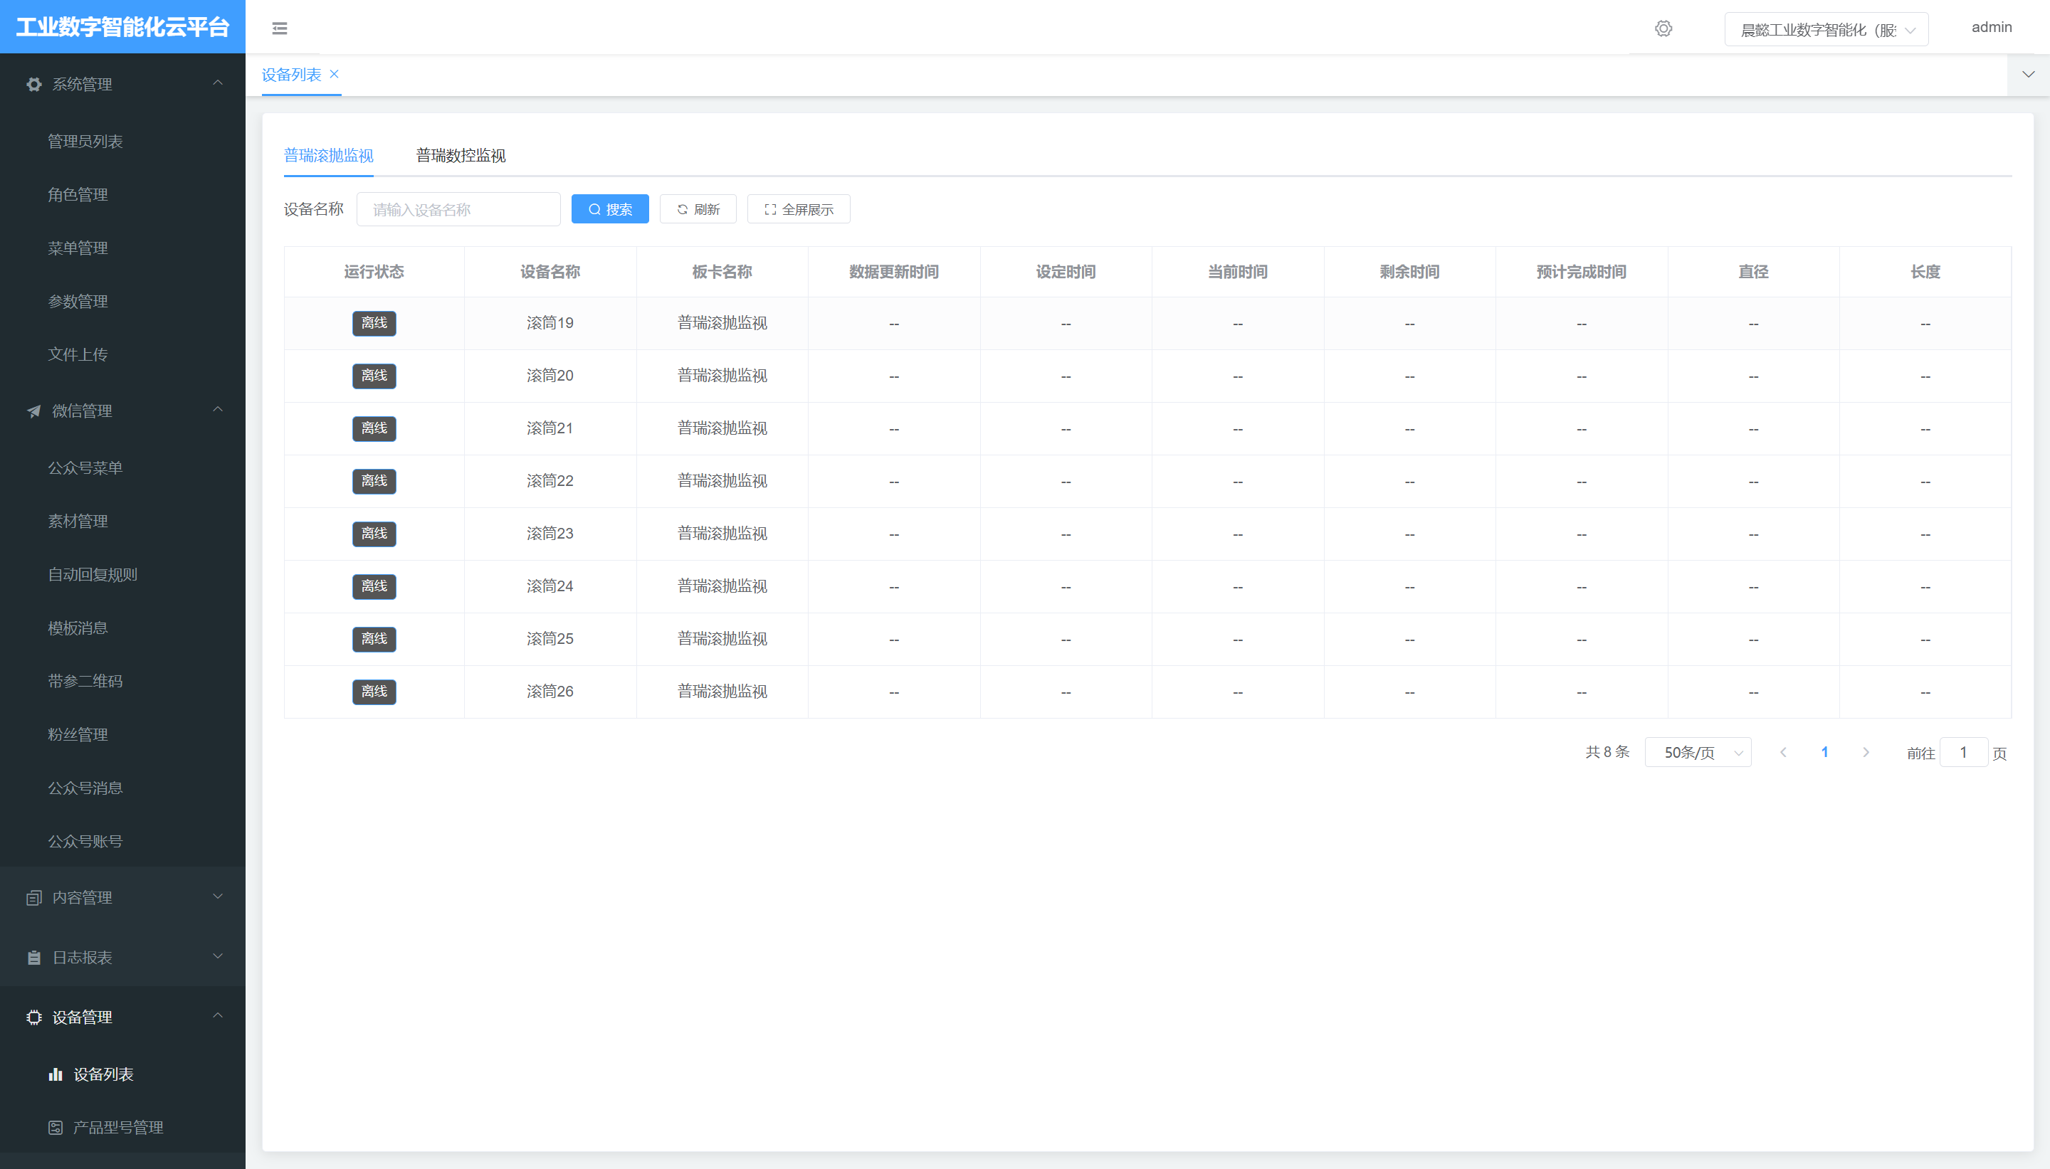
Task: Click the 运行状态 column header
Action: click(374, 273)
